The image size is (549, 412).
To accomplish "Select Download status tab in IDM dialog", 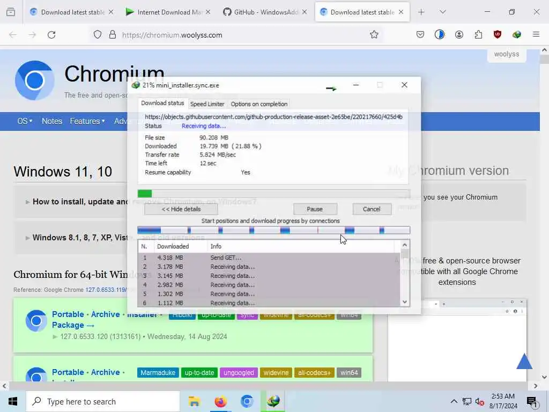I will pos(162,103).
